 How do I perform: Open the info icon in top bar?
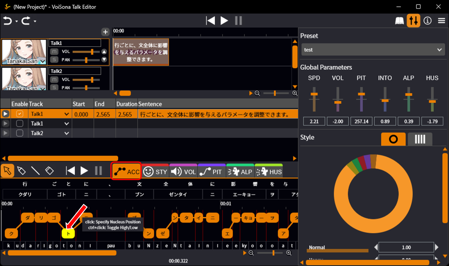point(427,21)
